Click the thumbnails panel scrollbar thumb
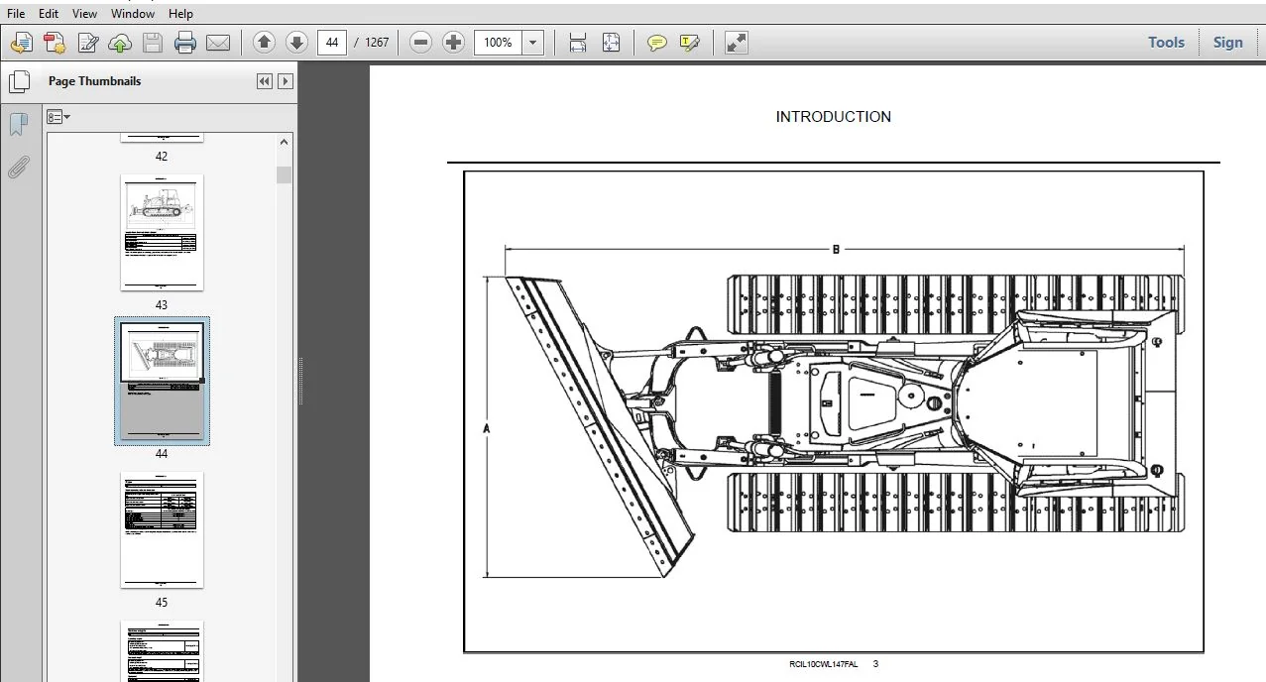The height and width of the screenshot is (682, 1266). point(285,175)
